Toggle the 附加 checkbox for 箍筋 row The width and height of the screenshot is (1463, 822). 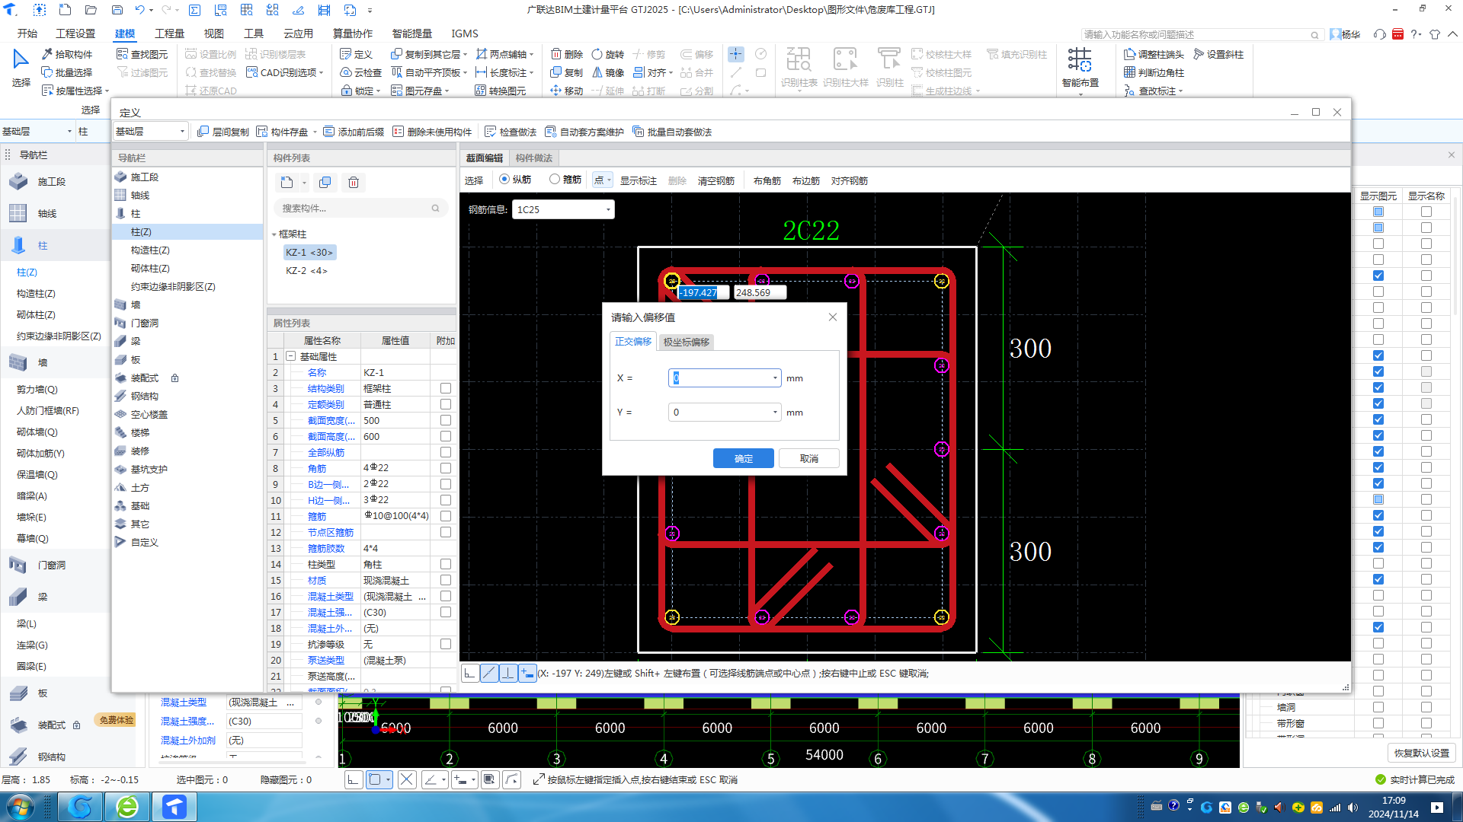click(446, 516)
